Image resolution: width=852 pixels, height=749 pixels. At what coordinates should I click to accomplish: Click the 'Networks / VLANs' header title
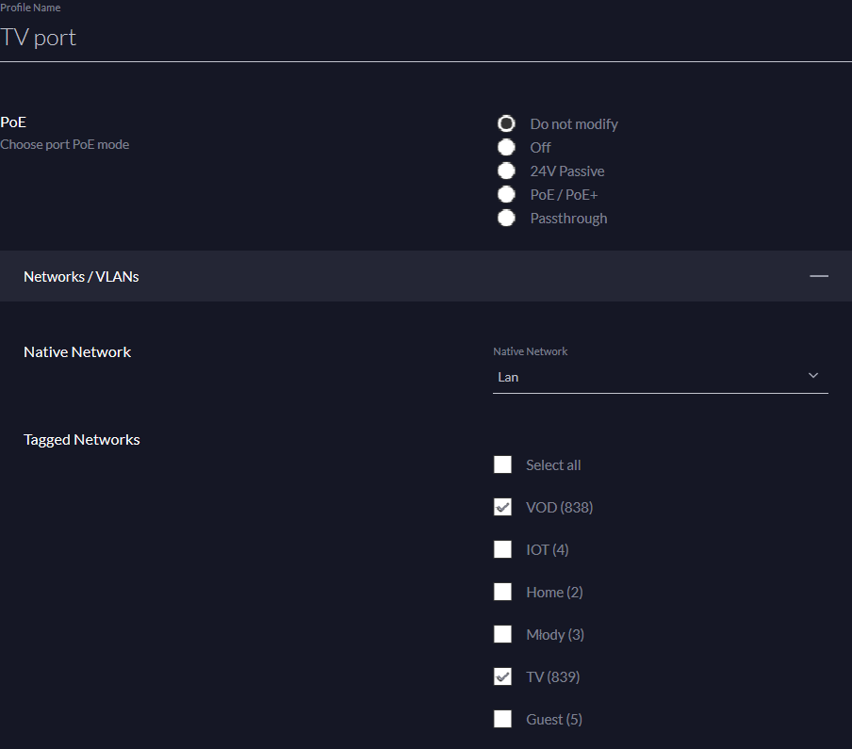(81, 276)
